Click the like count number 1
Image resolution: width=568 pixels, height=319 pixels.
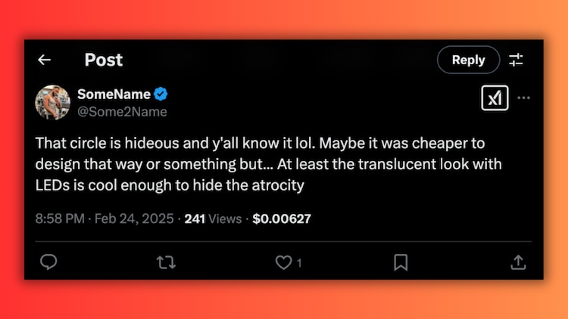(299, 262)
